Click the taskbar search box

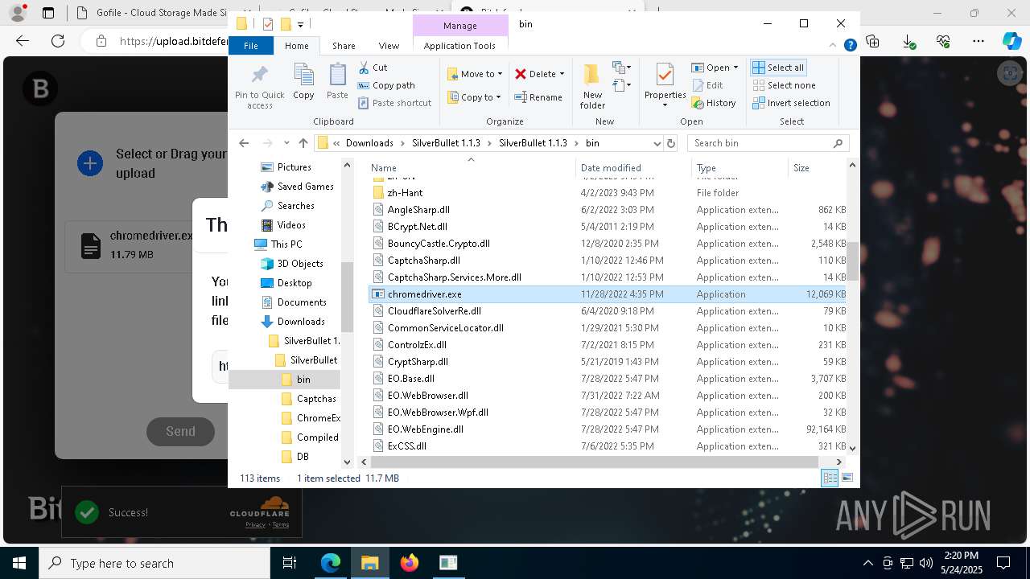click(154, 563)
